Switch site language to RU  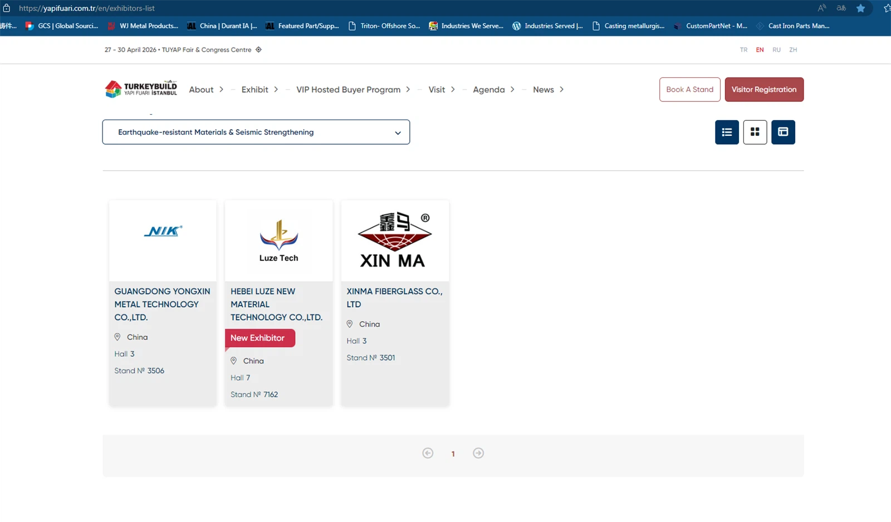[x=776, y=50]
